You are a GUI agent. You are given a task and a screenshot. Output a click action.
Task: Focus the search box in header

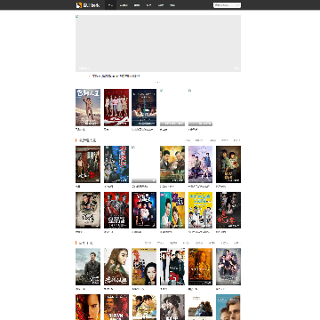click(225, 5)
